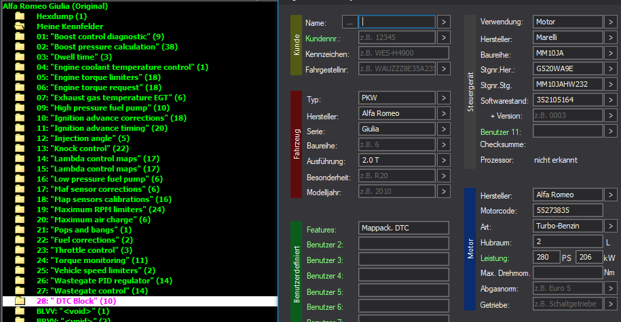Open arrow list next to Serie Giulia
This screenshot has width=621, height=322.
click(x=444, y=129)
